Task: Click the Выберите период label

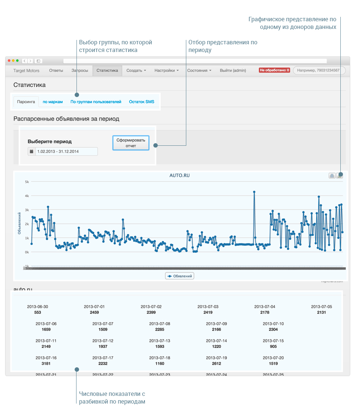Action: pos(49,142)
